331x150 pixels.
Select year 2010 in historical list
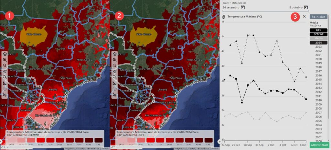tap(318, 100)
